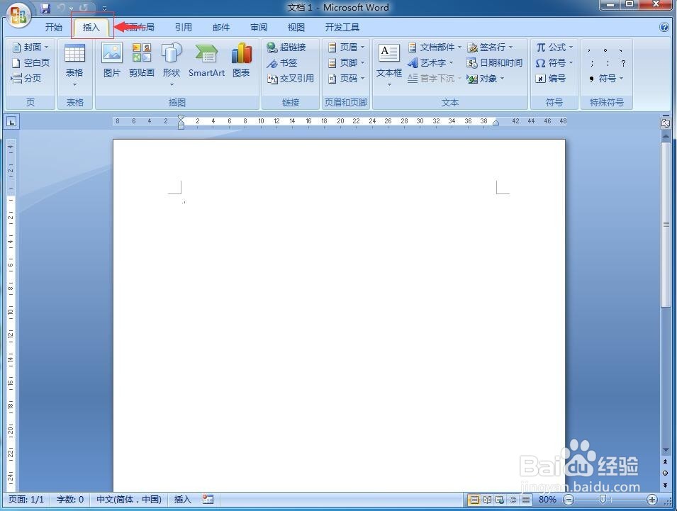Switch to the Home (开始) tab
677x511 pixels.
tap(54, 27)
